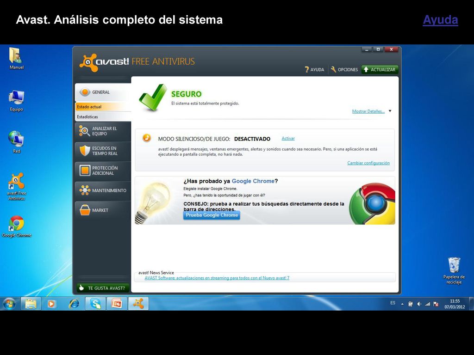This screenshot has width=474, height=355.
Task: Maximize the Avast window
Action: (378, 49)
